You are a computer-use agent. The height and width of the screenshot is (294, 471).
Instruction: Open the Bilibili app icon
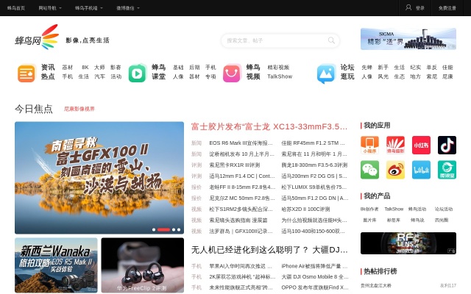tap(421, 171)
